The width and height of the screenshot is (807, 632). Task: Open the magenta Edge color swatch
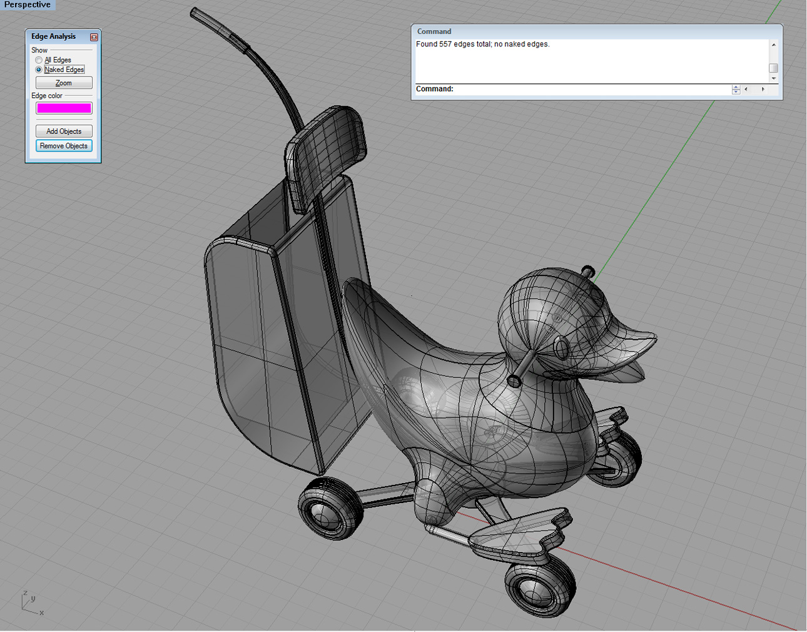pyautogui.click(x=64, y=108)
